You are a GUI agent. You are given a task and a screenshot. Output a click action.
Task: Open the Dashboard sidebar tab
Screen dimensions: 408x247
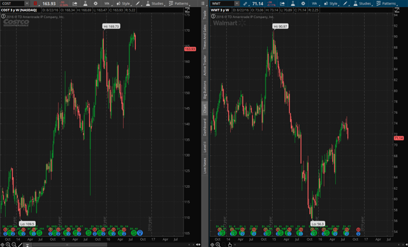point(205,127)
